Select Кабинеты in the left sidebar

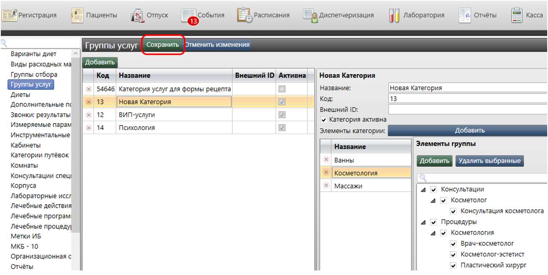tap(26, 145)
